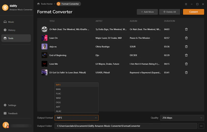Click the ALBUM column header
Image resolution: width=207 pixels, height=132 pixels.
(133, 21)
